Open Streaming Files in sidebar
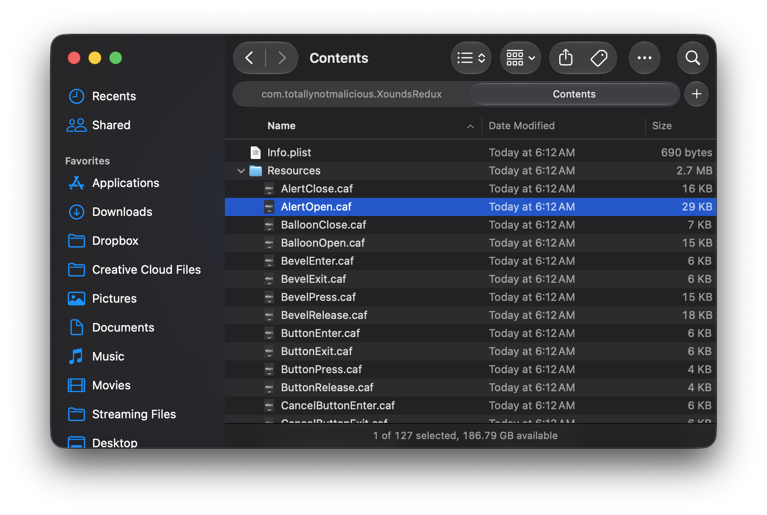The width and height of the screenshot is (767, 515). coord(122,414)
